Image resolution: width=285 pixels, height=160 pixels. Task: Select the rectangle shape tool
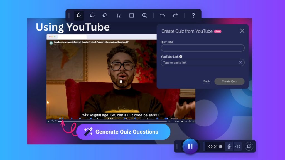click(x=132, y=16)
